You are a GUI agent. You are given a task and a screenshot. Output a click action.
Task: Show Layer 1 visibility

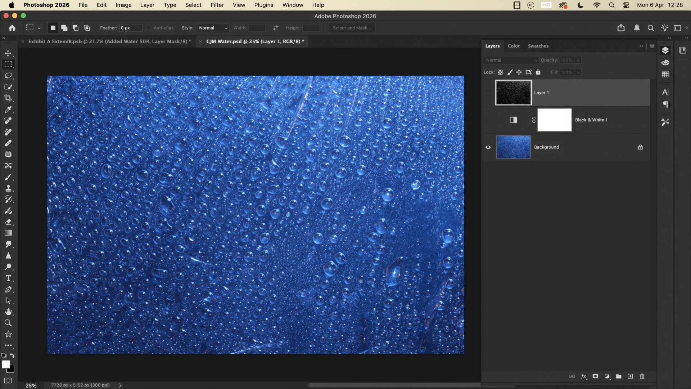click(488, 93)
